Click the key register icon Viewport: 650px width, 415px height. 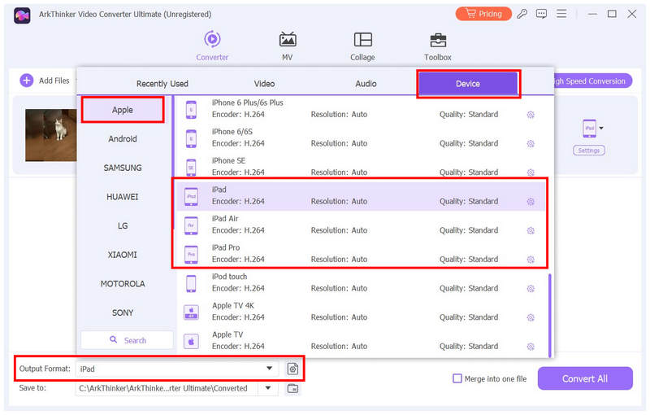click(522, 14)
